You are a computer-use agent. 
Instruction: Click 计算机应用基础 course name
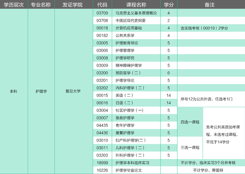[129, 28]
